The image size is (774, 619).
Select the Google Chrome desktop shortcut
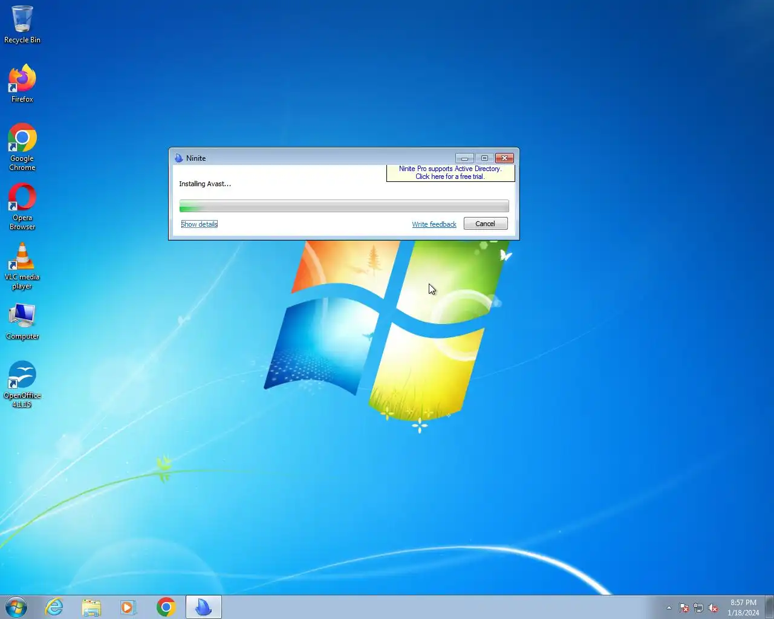click(x=22, y=147)
